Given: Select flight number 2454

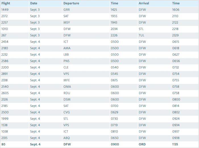Looking at the screenshot, I should tap(5, 42).
